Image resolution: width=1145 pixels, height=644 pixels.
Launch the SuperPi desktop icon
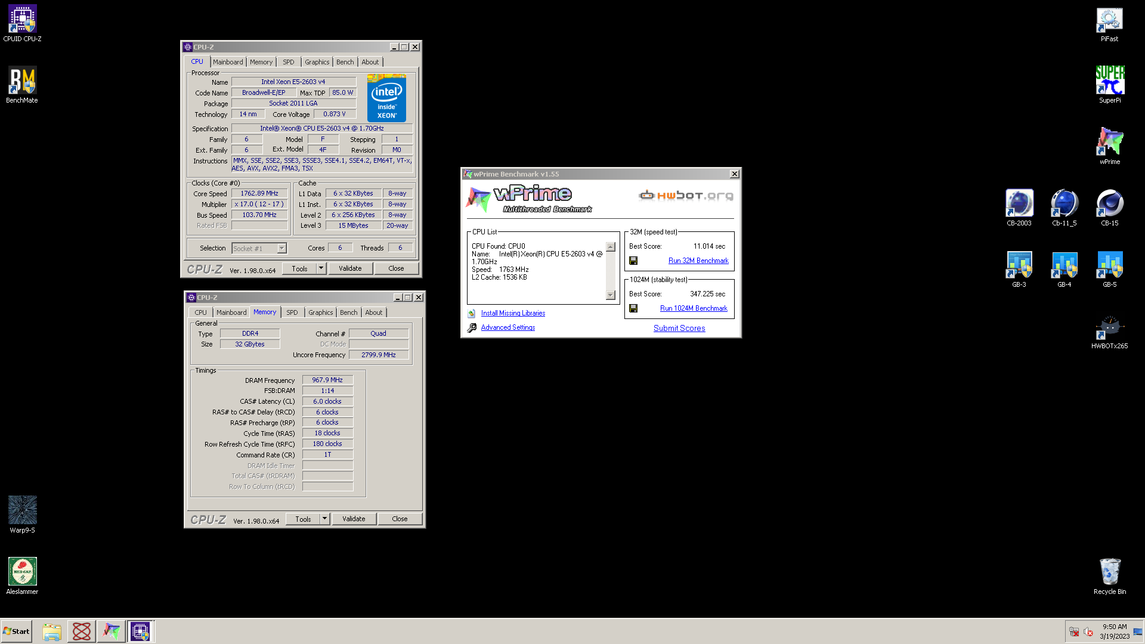tap(1110, 85)
